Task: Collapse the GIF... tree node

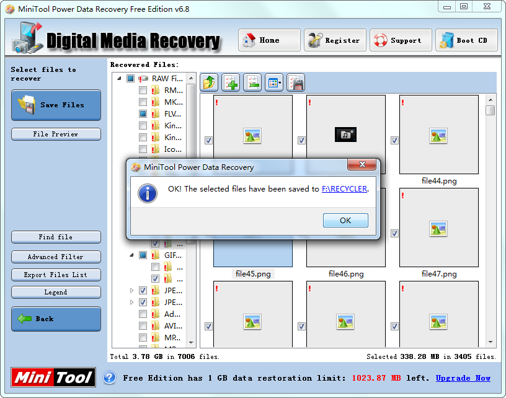Action: 131,255
